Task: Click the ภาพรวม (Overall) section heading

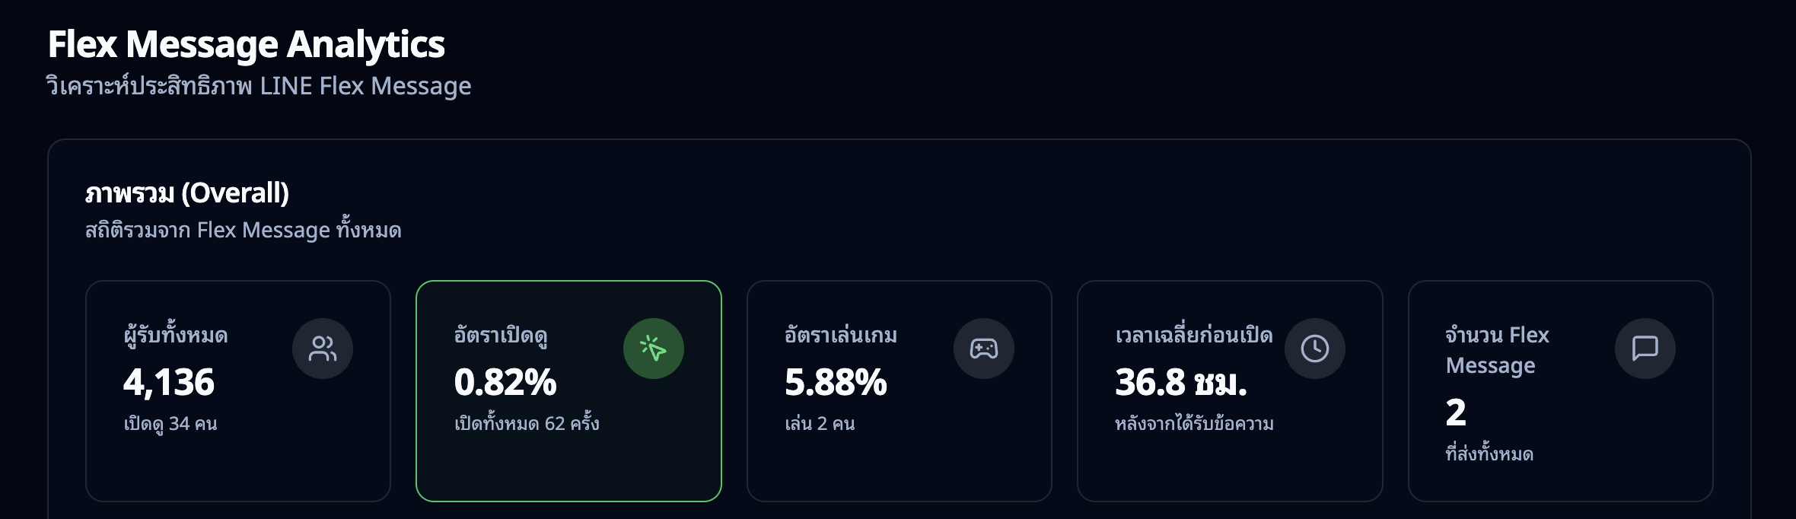Action: 187,193
